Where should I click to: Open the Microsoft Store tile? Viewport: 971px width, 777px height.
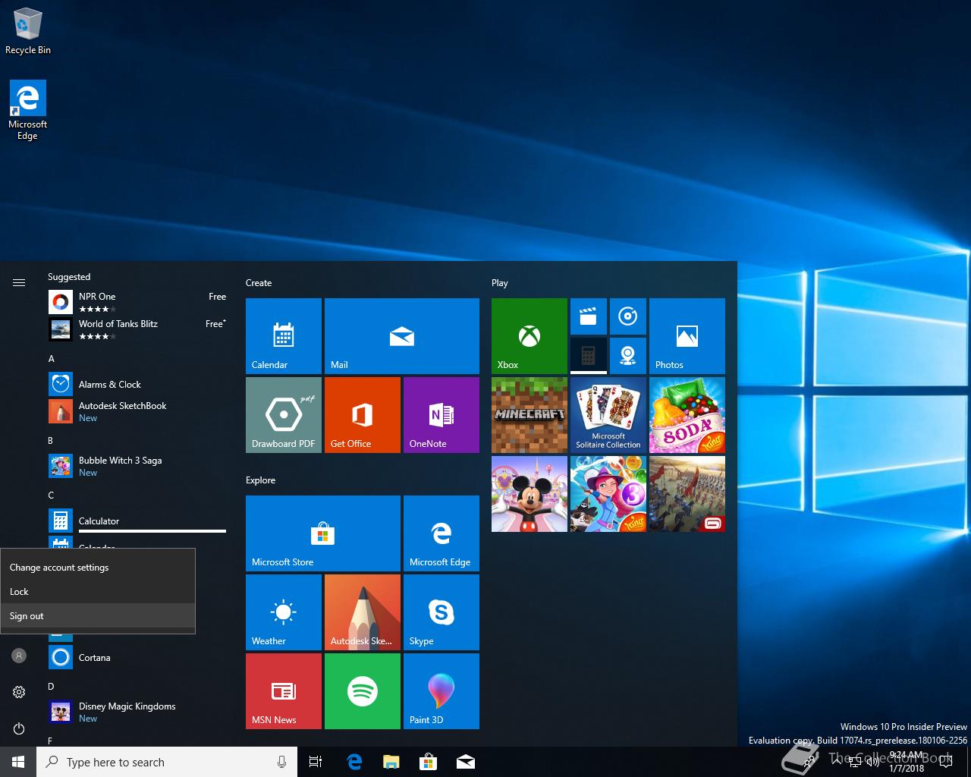click(x=323, y=533)
